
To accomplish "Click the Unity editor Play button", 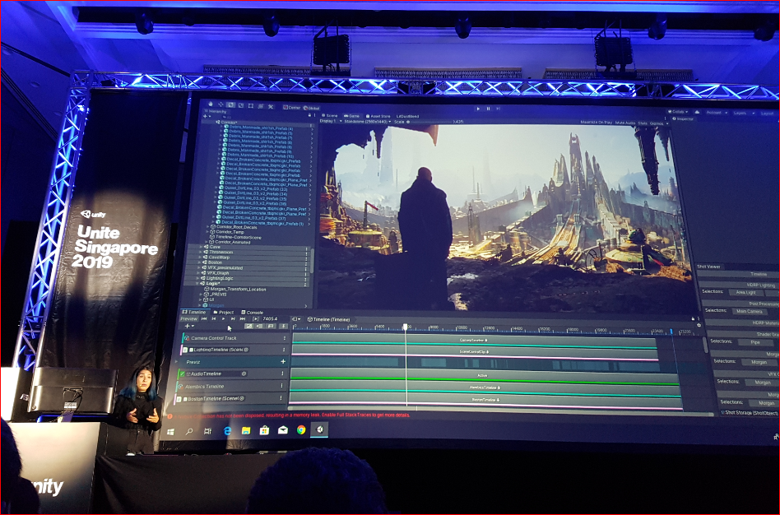I will [478, 109].
